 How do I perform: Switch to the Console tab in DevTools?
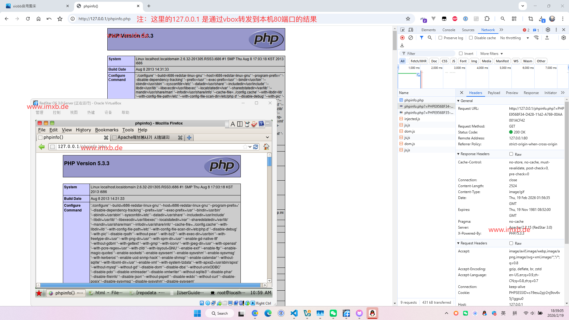449,30
